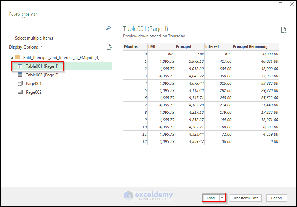
Task: Open the Load button dropdown arrow
Action: click(222, 198)
